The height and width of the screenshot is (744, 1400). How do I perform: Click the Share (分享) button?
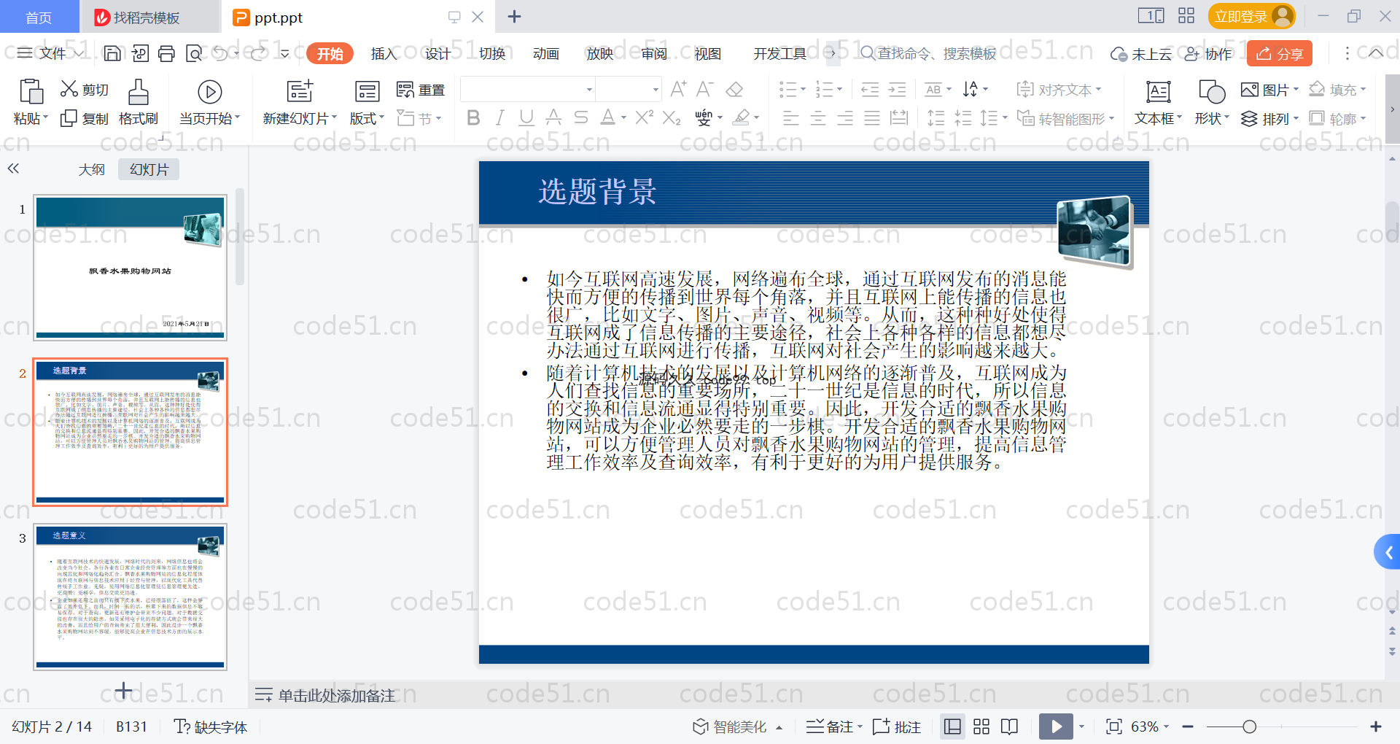1279,53
